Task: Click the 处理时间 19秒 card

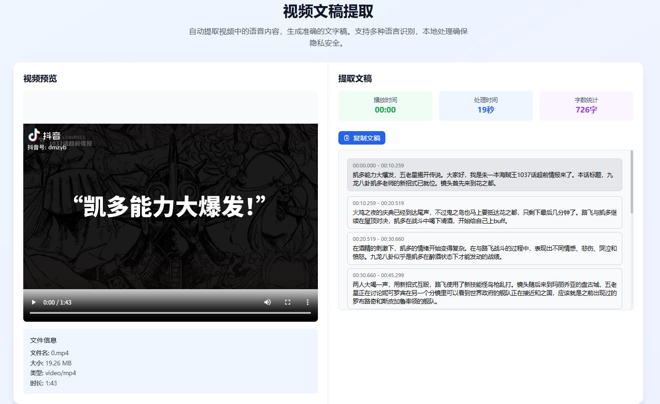Action: click(486, 106)
